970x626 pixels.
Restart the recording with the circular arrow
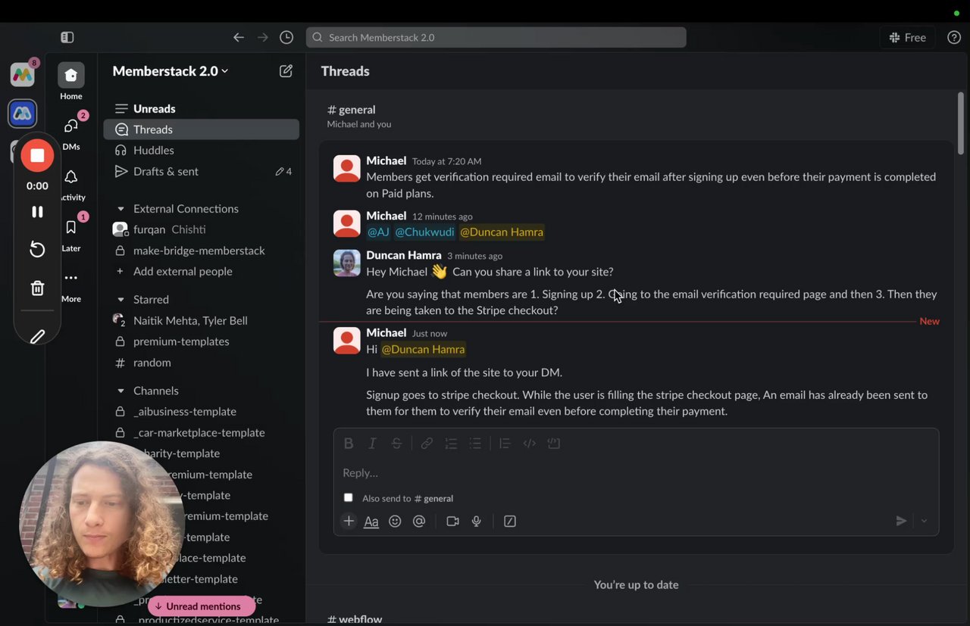(x=37, y=250)
